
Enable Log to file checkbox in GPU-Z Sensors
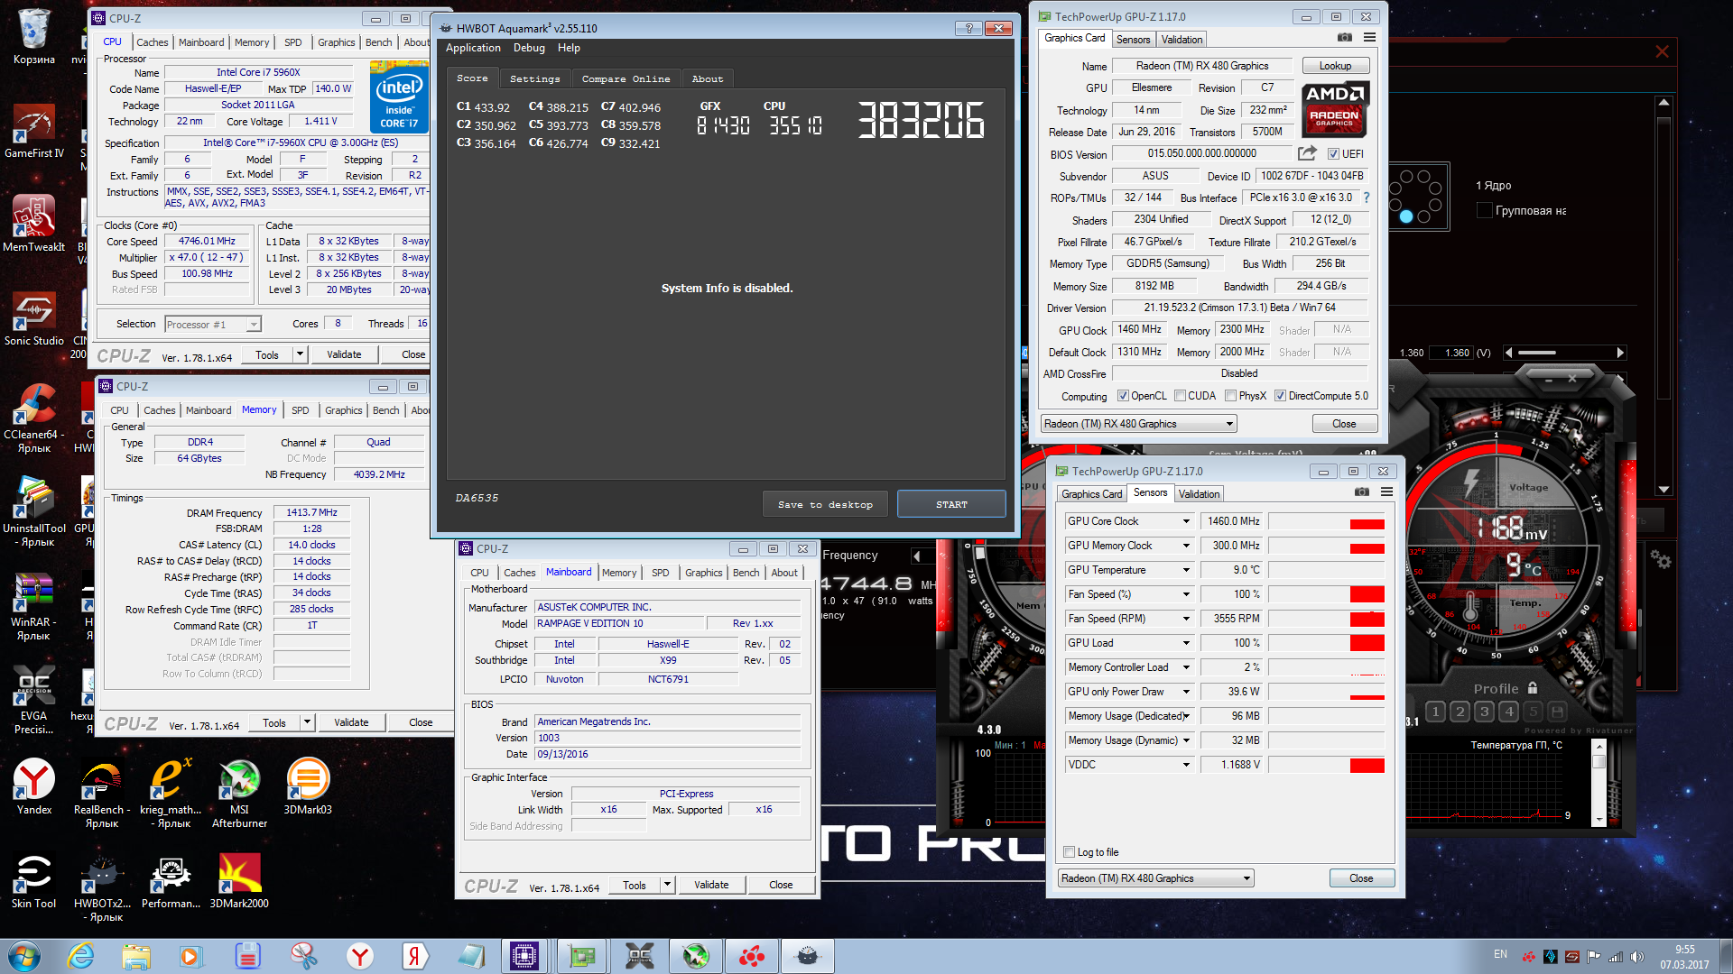1070,852
